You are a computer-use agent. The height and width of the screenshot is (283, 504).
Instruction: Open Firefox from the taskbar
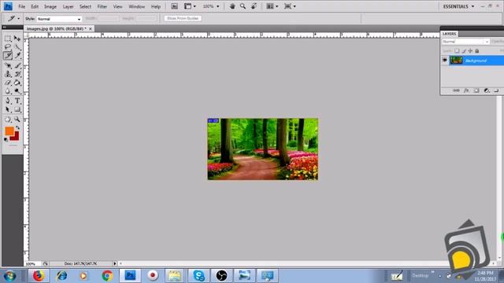(x=39, y=276)
